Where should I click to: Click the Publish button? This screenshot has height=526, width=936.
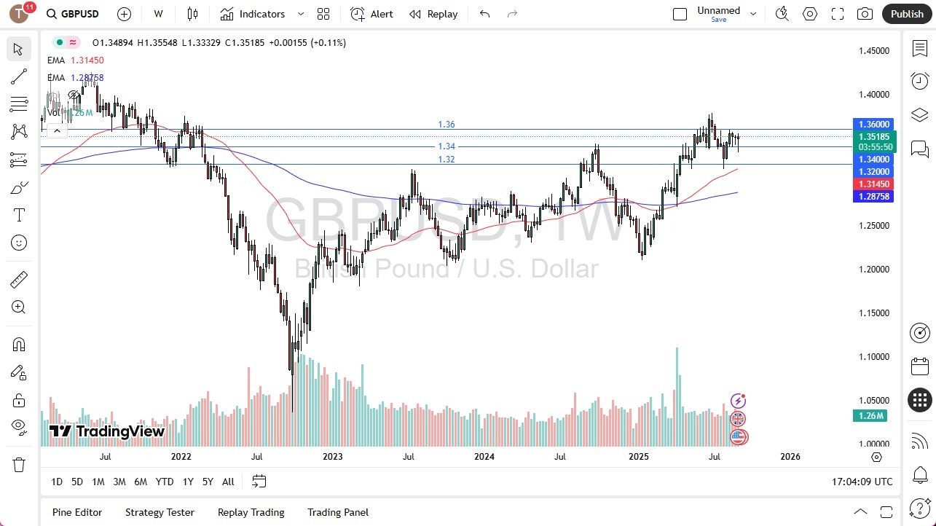coord(907,14)
